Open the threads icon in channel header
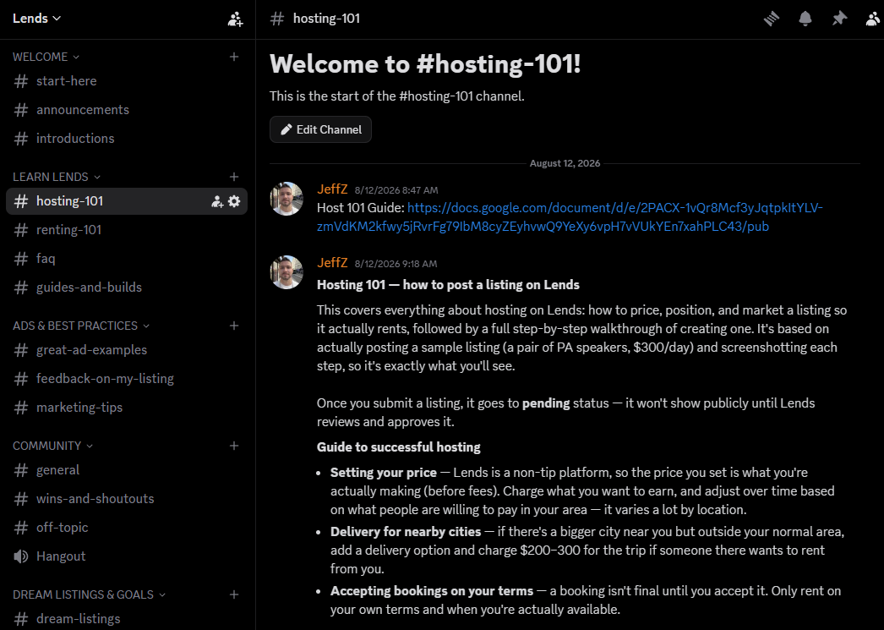The height and width of the screenshot is (630, 884). click(772, 19)
